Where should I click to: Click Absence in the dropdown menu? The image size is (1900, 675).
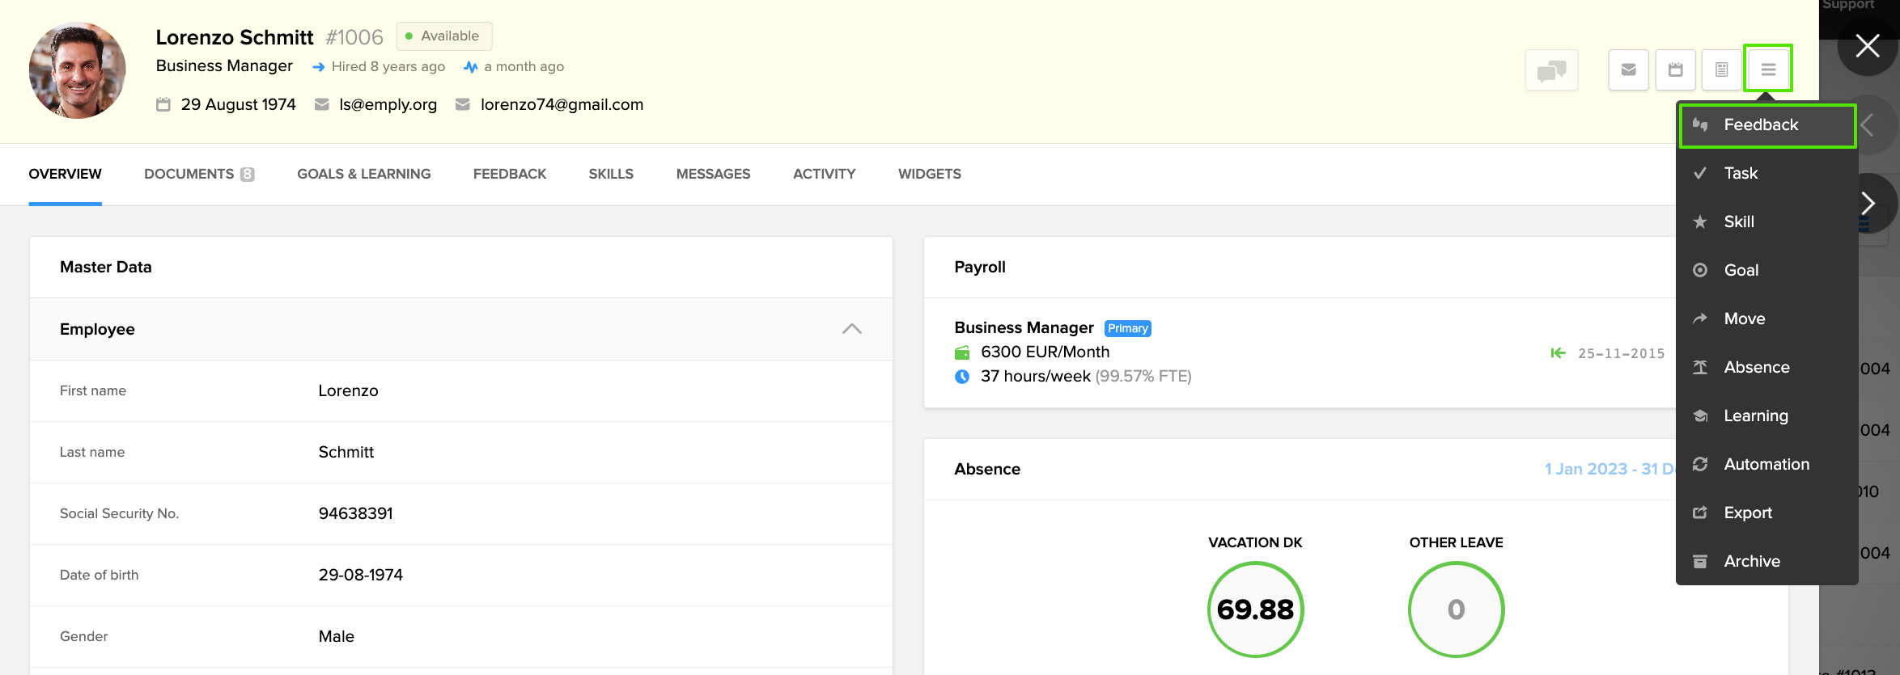pos(1756,368)
